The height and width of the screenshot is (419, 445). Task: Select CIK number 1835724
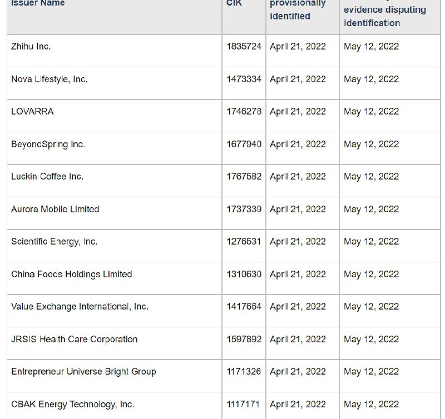click(x=244, y=47)
